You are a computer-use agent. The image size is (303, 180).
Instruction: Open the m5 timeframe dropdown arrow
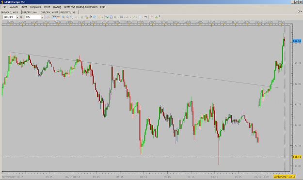(42, 17)
